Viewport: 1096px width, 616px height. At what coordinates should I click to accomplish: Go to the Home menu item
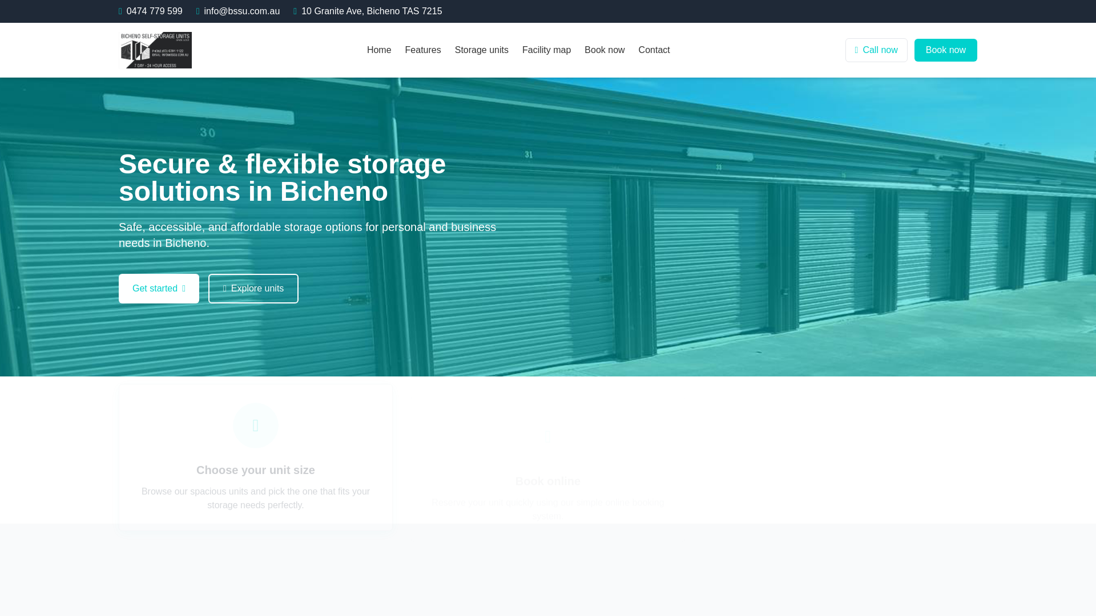click(379, 50)
